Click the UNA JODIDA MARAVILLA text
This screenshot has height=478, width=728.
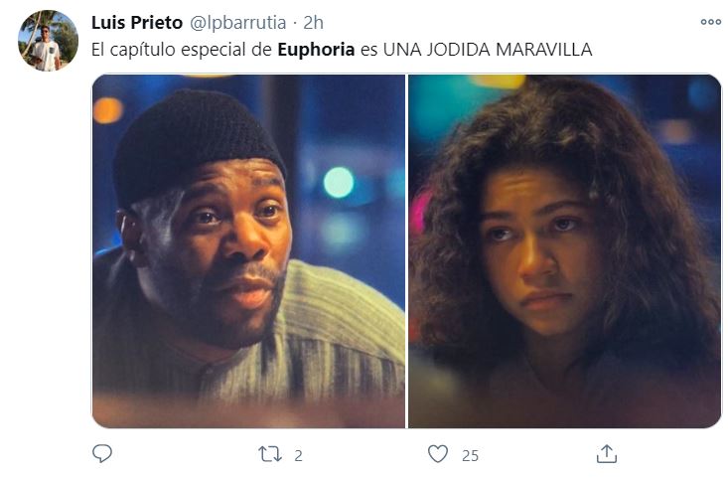[488, 50]
